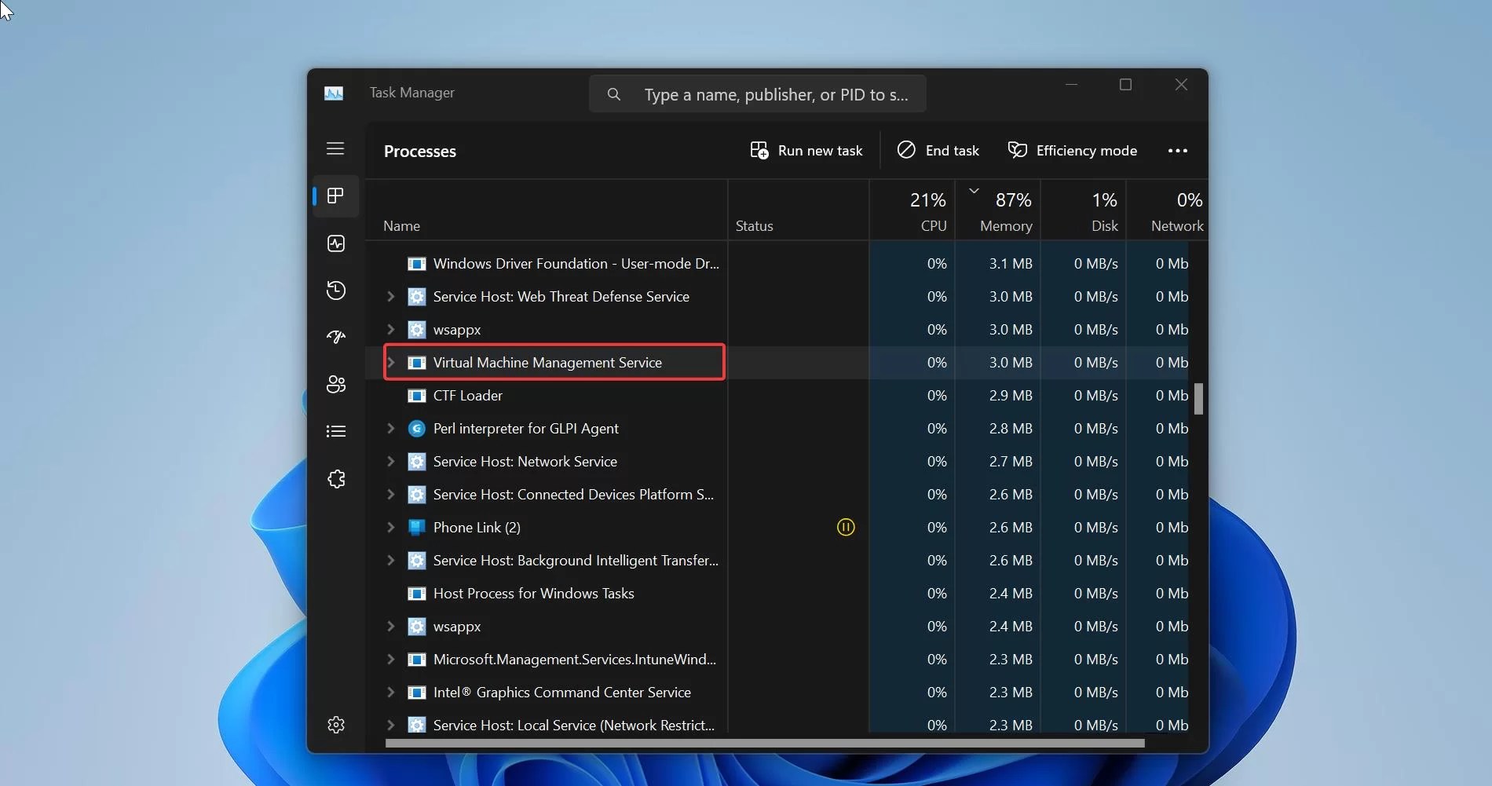Open the Details panel

pyautogui.click(x=335, y=431)
